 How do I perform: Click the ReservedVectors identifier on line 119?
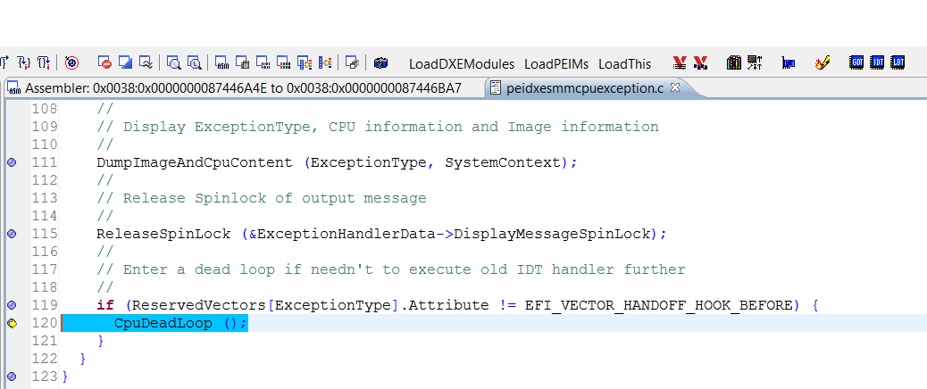point(199,306)
